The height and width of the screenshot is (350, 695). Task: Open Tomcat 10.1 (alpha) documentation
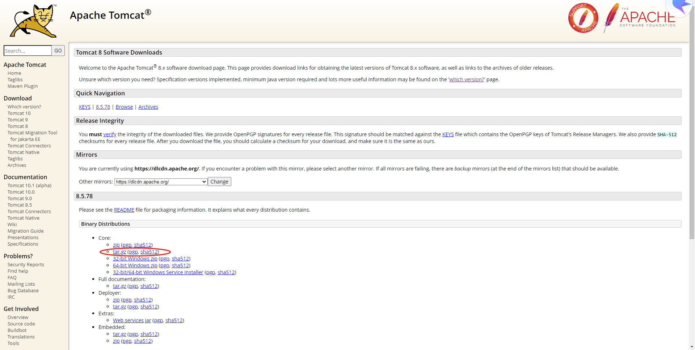click(29, 186)
